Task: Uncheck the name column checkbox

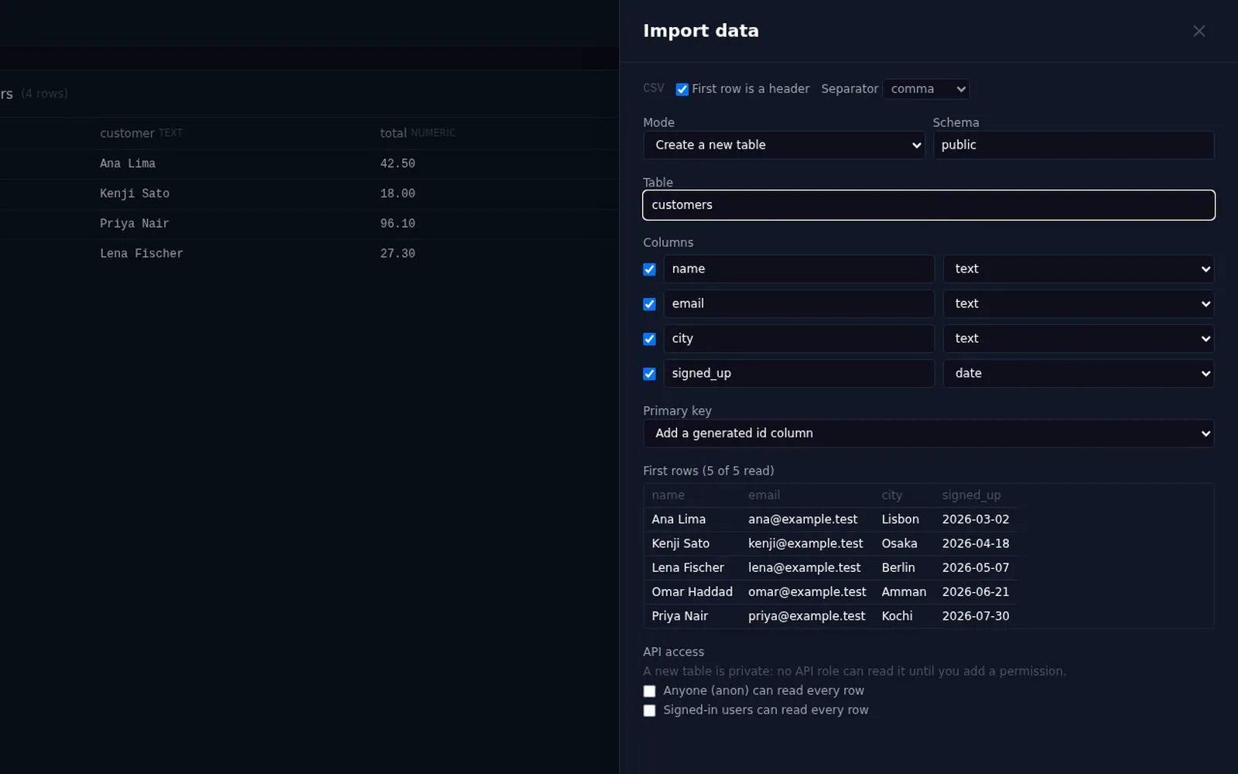Action: point(649,269)
